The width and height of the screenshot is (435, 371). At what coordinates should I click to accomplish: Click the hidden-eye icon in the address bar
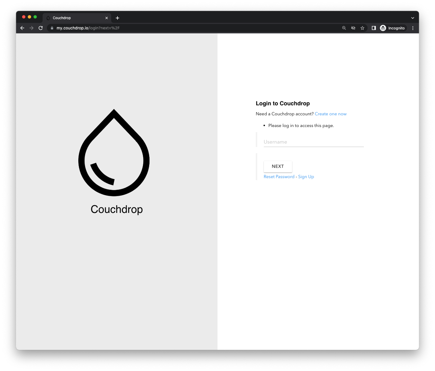pos(353,28)
